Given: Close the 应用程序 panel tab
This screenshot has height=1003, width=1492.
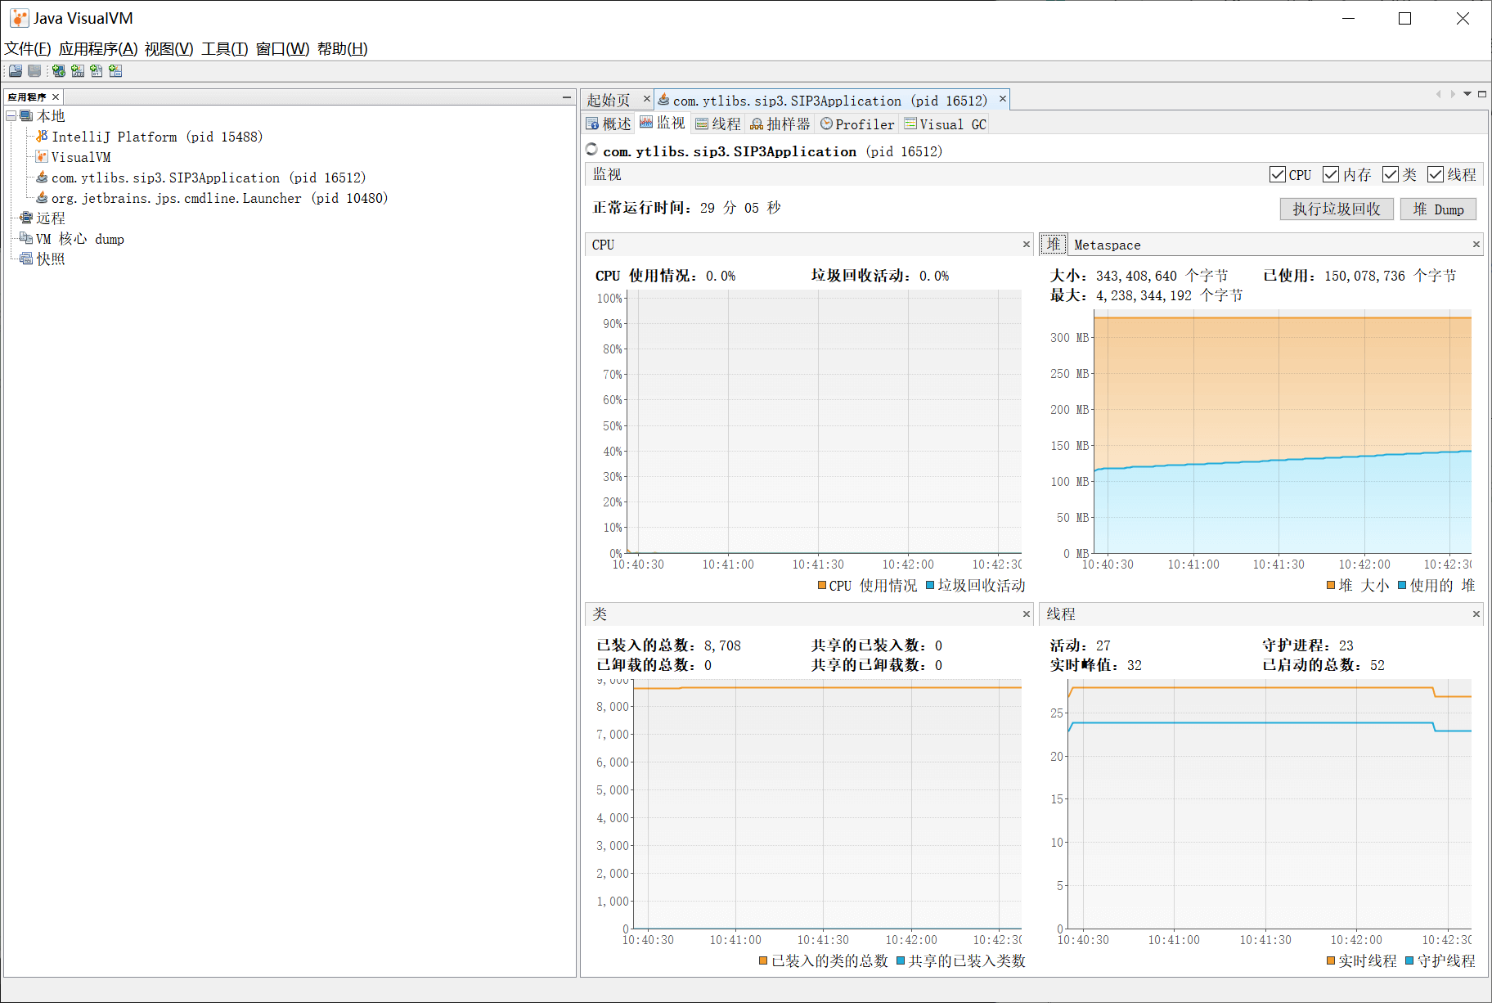Looking at the screenshot, I should (x=56, y=97).
